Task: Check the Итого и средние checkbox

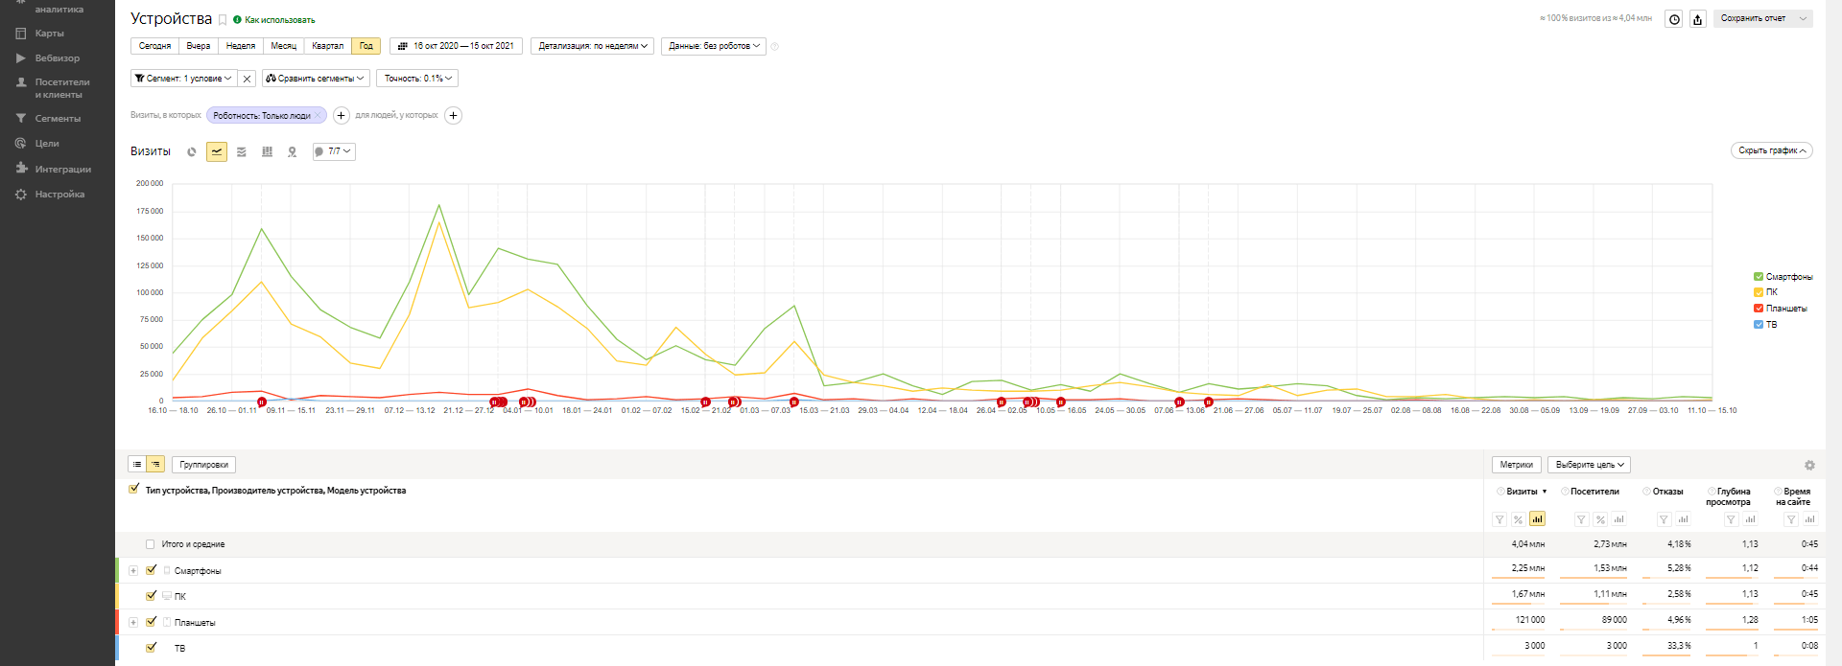Action: [150, 544]
